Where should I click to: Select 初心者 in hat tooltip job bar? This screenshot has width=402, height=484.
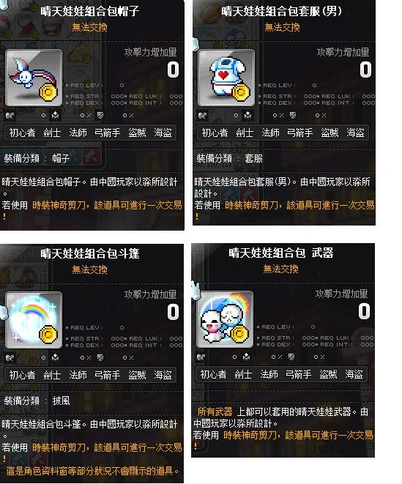[22, 133]
